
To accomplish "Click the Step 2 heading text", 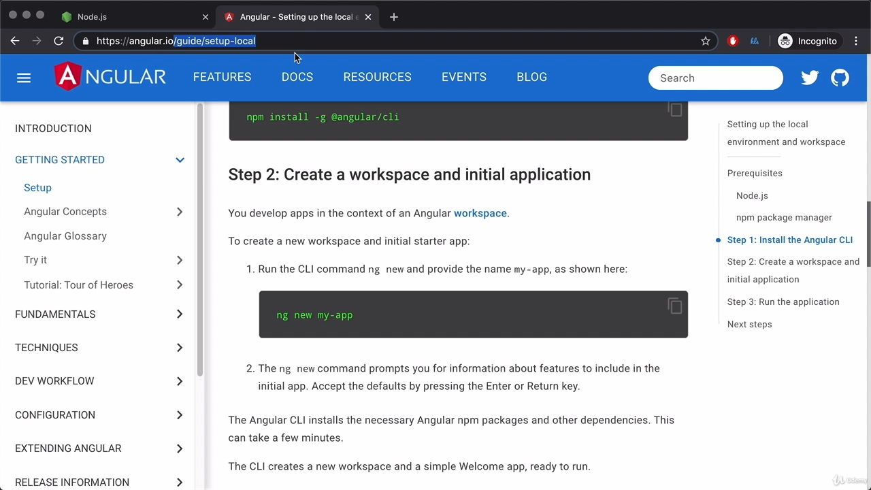I will coord(409,174).
